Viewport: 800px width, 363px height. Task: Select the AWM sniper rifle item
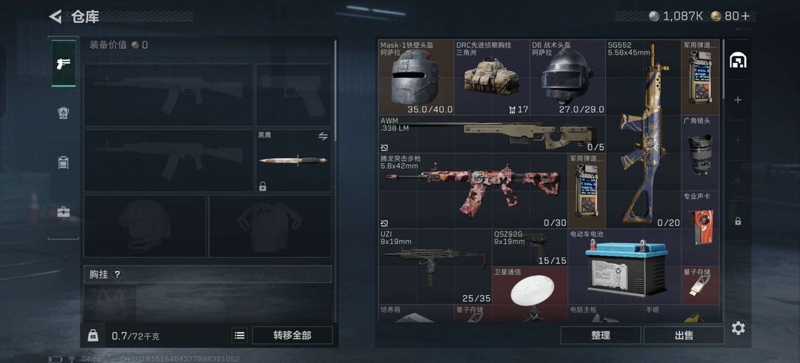coord(492,134)
